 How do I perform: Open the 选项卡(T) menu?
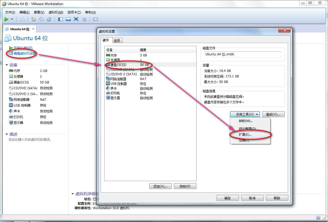[74, 12]
